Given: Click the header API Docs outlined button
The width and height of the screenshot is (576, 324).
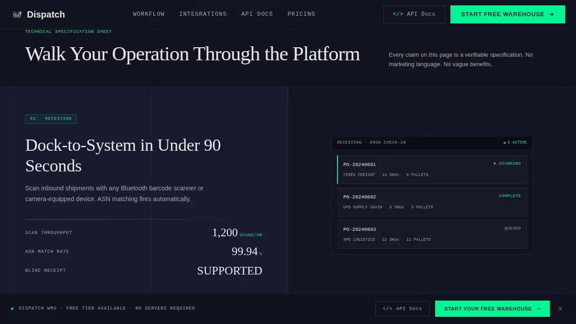Looking at the screenshot, I should click(414, 14).
